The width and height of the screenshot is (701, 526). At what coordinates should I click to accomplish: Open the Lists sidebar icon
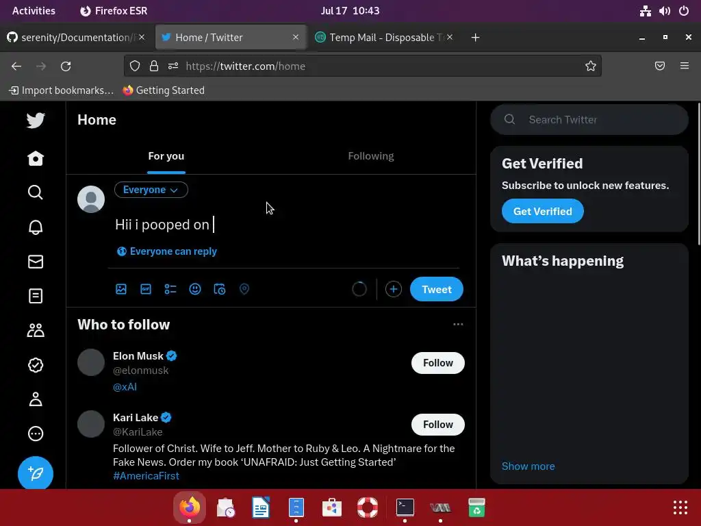pyautogui.click(x=36, y=296)
